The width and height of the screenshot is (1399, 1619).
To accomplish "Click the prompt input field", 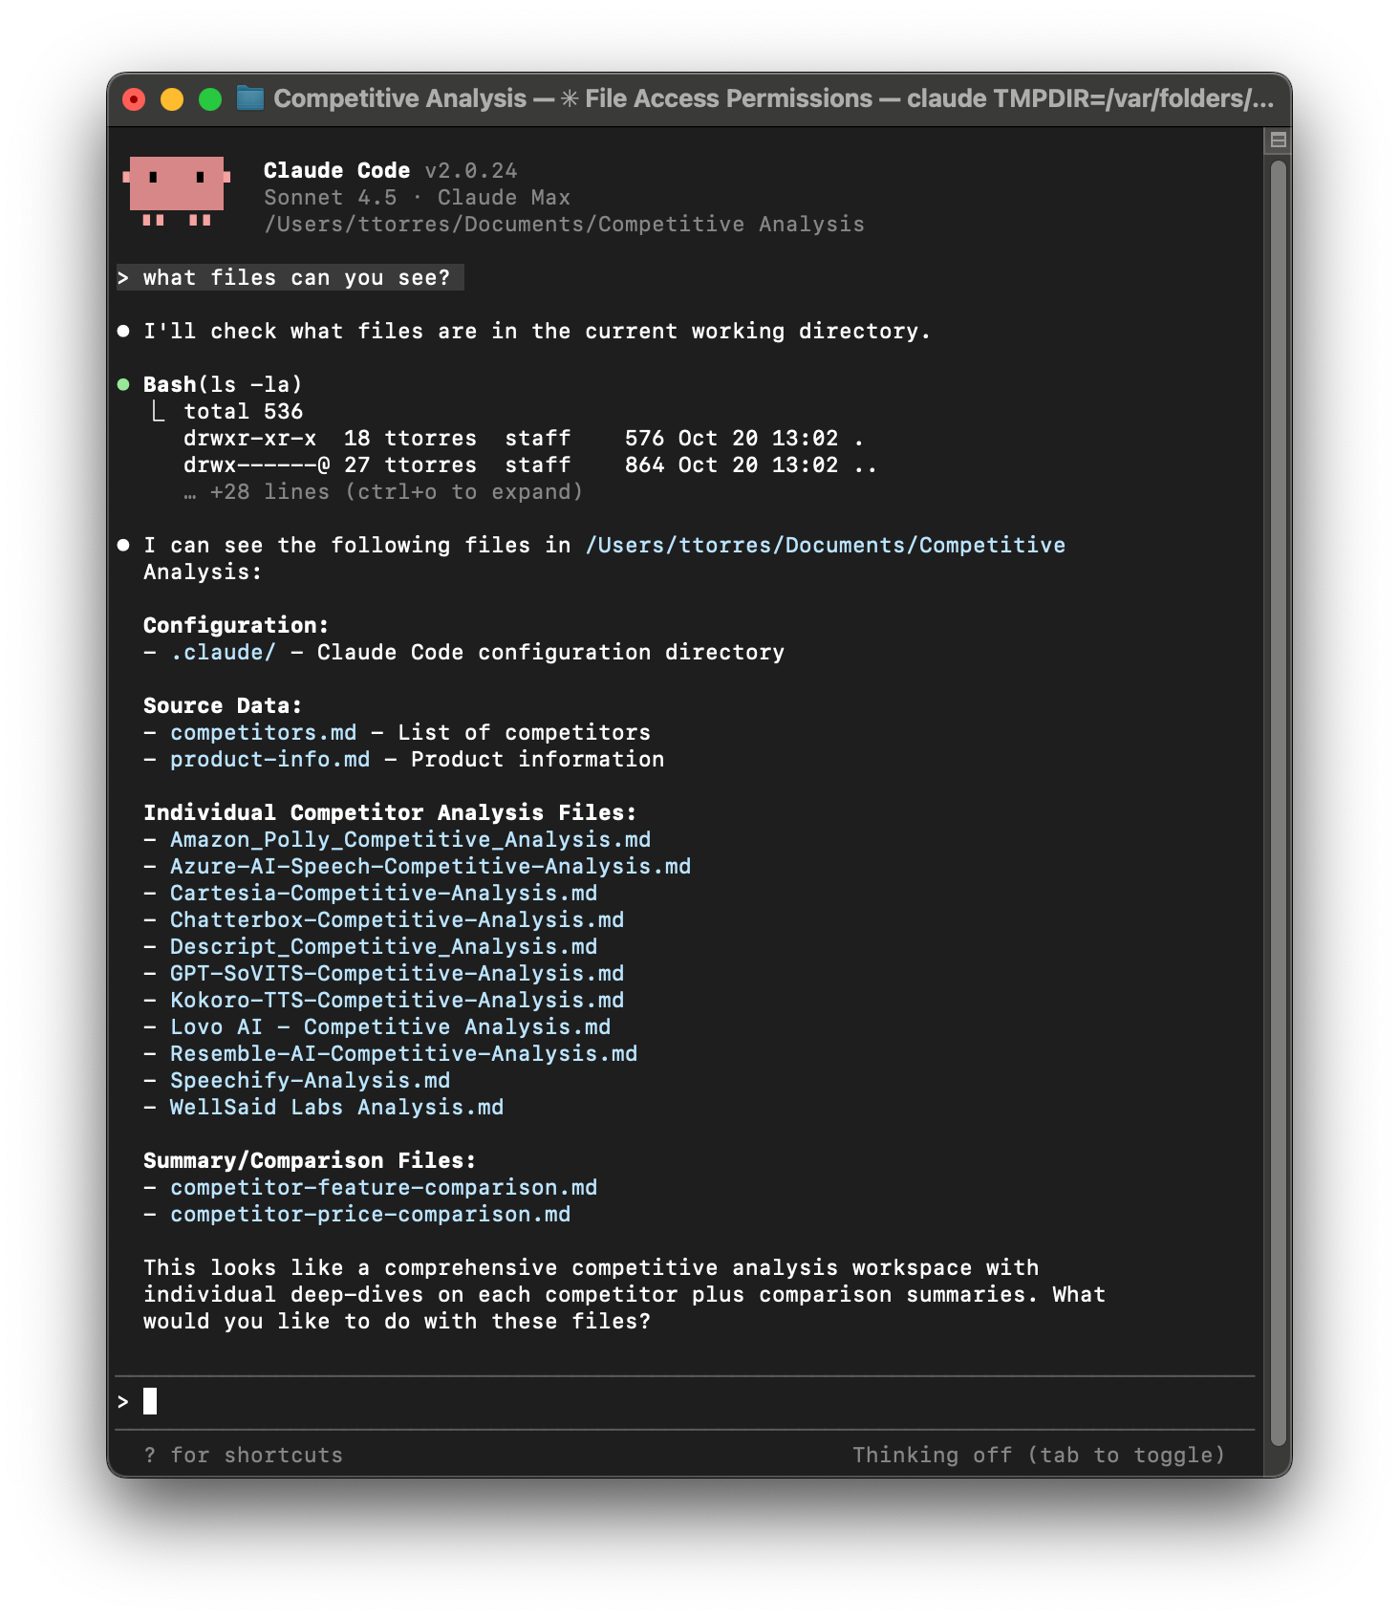I will point(684,1402).
